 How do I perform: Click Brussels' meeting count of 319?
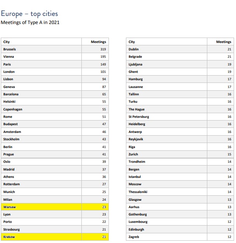[x=103, y=49]
